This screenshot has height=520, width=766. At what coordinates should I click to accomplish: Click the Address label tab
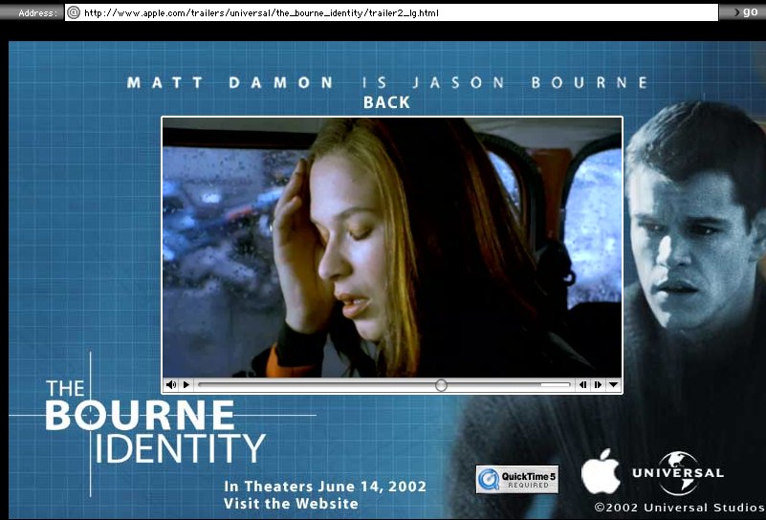pyautogui.click(x=34, y=12)
